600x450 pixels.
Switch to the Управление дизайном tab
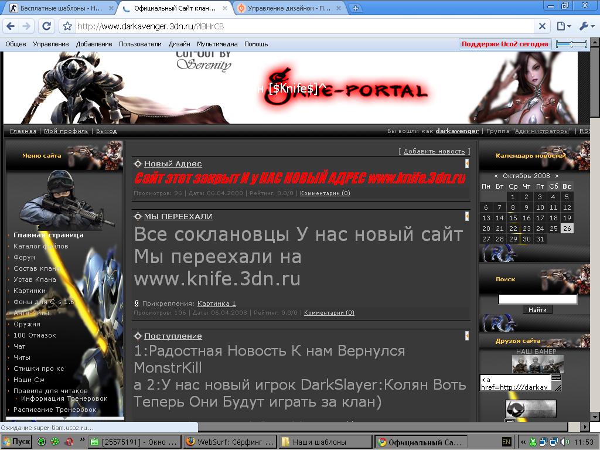click(291, 8)
